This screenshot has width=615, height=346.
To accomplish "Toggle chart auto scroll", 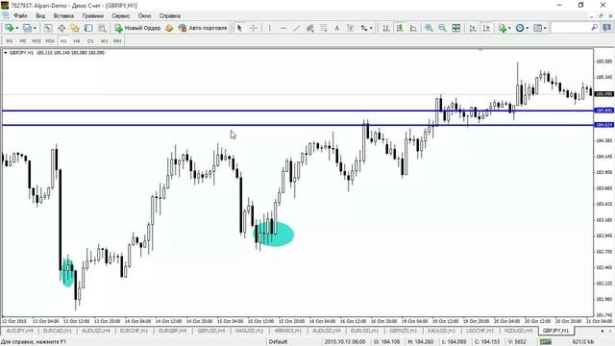I will (473, 28).
